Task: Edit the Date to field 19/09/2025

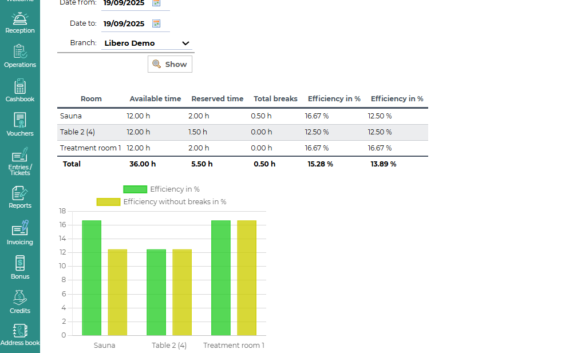Action: click(x=124, y=24)
